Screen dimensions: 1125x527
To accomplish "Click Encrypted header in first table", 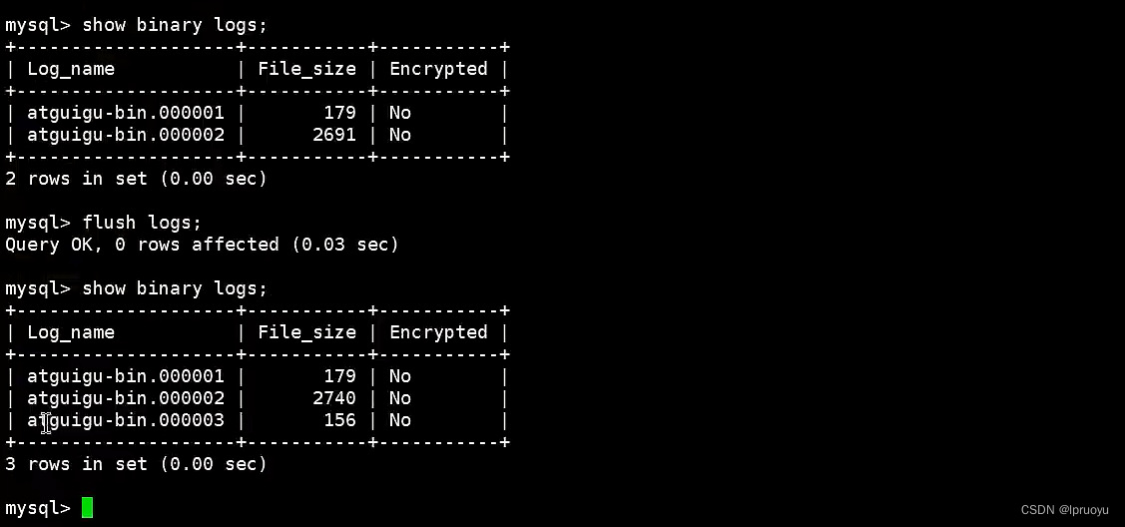I will point(438,70).
